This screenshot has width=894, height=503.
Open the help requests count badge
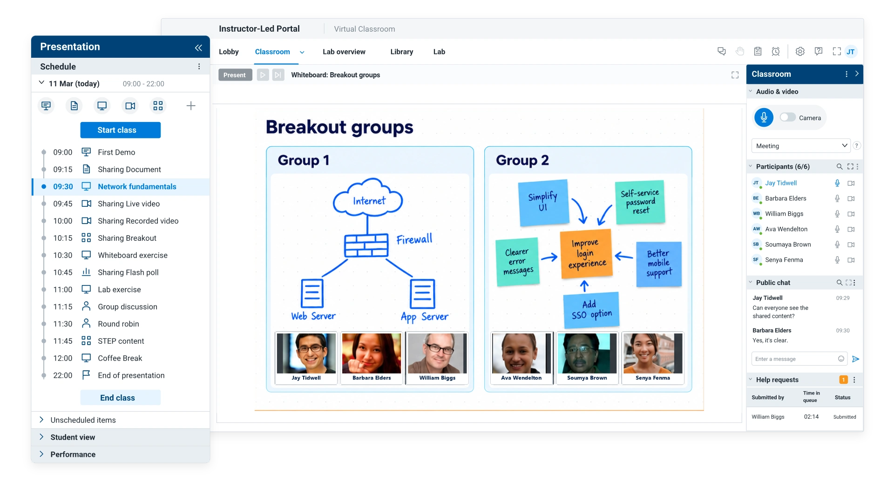[843, 380]
